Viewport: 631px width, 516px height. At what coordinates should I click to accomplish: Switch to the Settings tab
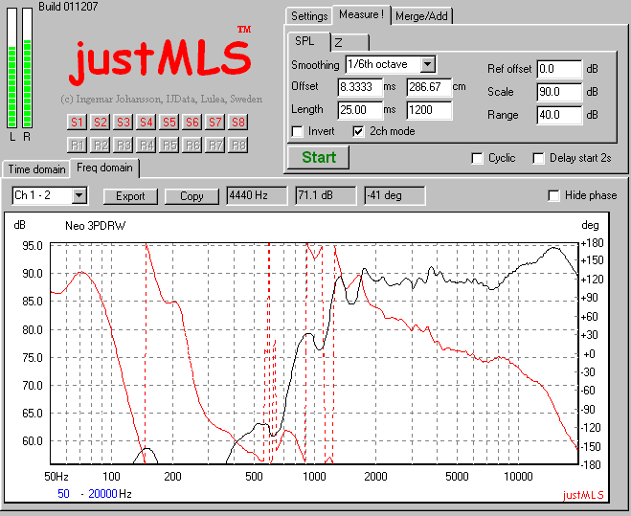[309, 16]
